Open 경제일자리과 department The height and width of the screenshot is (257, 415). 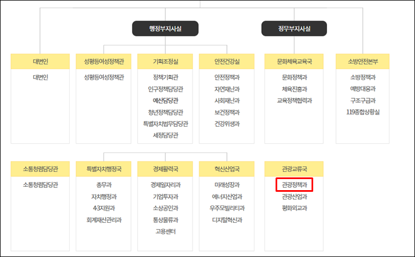pos(165,185)
